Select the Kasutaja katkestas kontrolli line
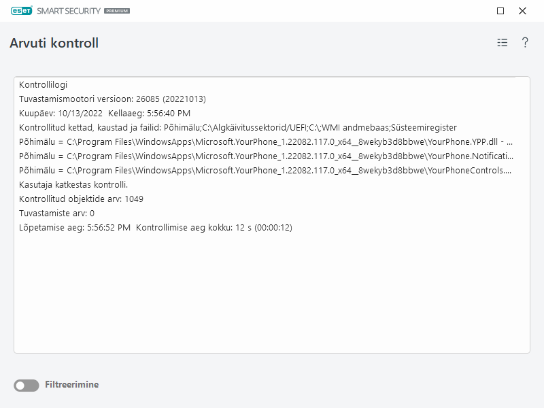Image resolution: width=544 pixels, height=408 pixels. click(73, 185)
